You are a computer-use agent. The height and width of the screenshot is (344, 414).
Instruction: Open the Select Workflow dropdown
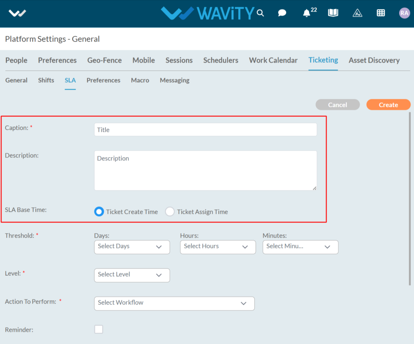tap(174, 303)
